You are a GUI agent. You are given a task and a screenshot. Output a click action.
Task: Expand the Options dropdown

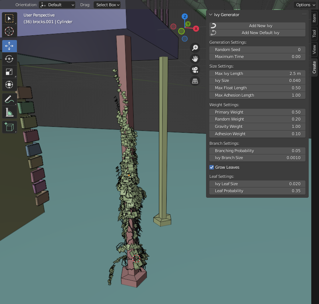point(305,5)
